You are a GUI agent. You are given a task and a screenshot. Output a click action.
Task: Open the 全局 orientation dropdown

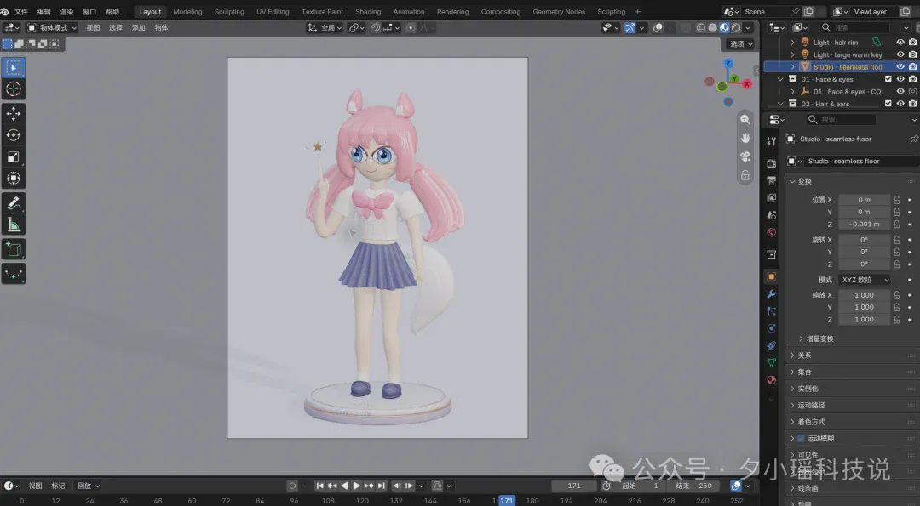325,27
